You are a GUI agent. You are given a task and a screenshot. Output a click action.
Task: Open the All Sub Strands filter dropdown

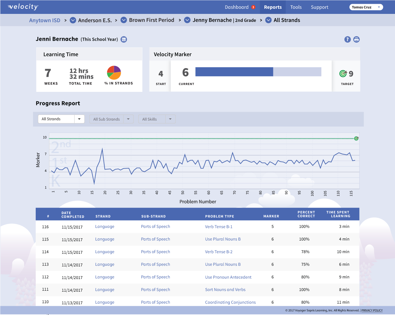coord(112,119)
